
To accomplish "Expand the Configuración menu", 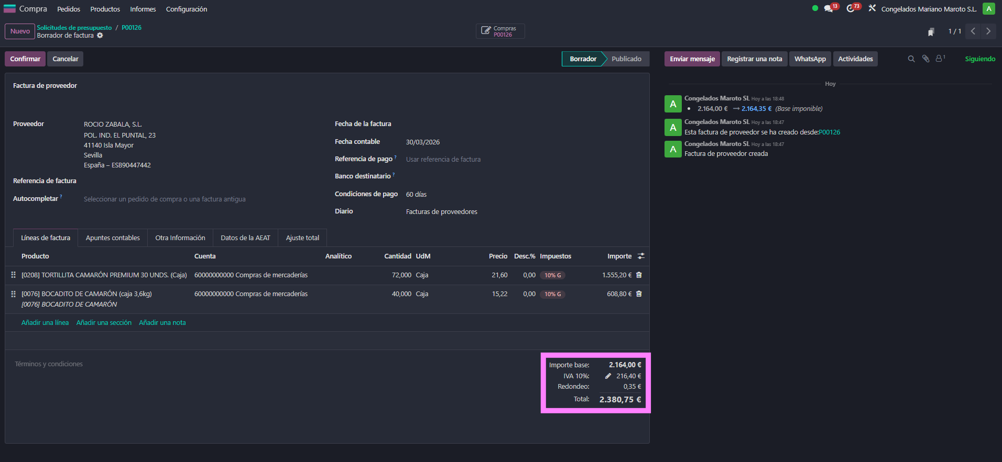I will pyautogui.click(x=187, y=9).
